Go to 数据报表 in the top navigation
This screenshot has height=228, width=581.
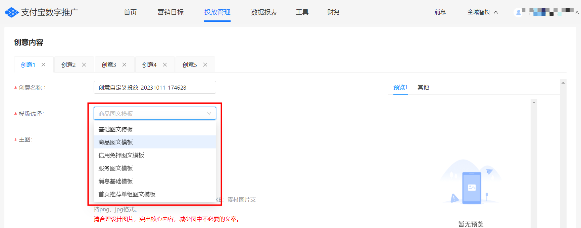(x=264, y=12)
